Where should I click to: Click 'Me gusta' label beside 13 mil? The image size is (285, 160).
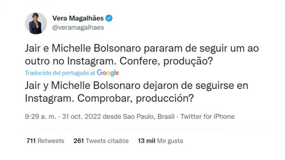pos(170,141)
